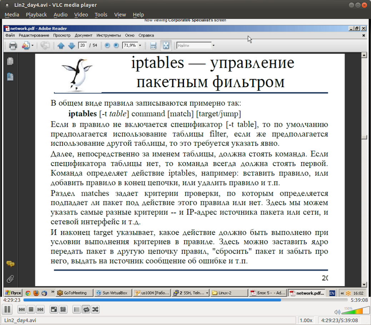Go to next page with the down arrow
Viewport: 371px width, 325px height.
click(71, 46)
